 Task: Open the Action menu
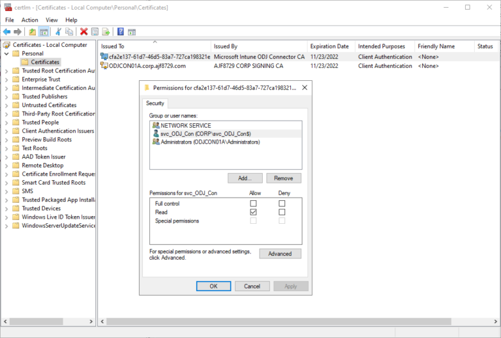pyautogui.click(x=30, y=20)
